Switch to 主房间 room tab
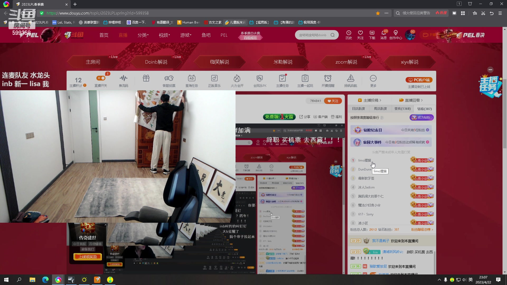This screenshot has height=285, width=507. (x=93, y=62)
